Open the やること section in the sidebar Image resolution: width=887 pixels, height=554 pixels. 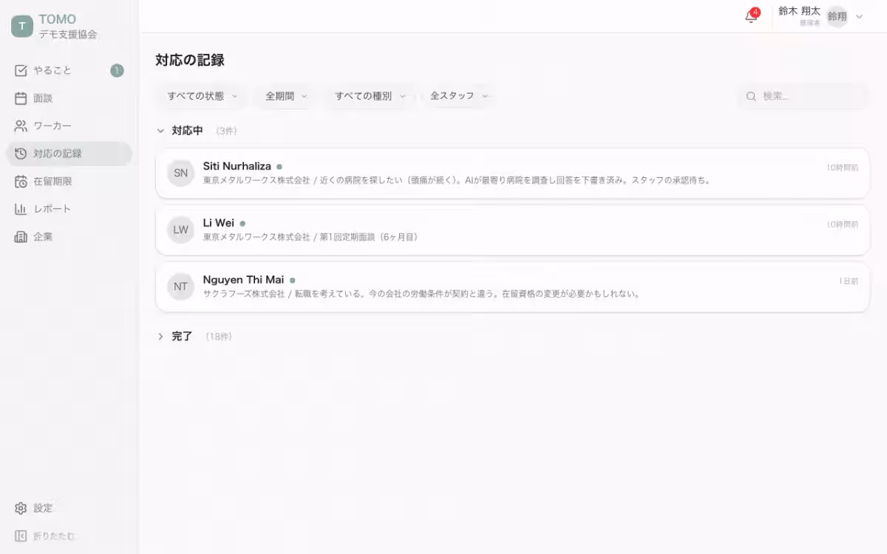[x=48, y=70]
